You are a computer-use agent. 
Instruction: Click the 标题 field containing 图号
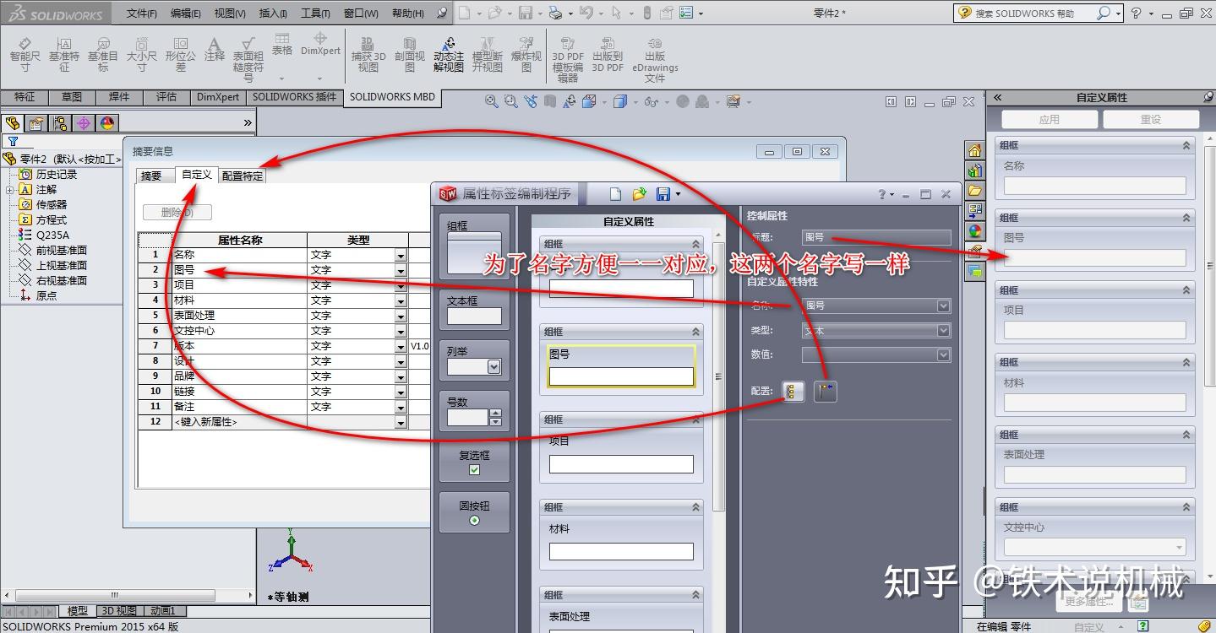pos(876,237)
